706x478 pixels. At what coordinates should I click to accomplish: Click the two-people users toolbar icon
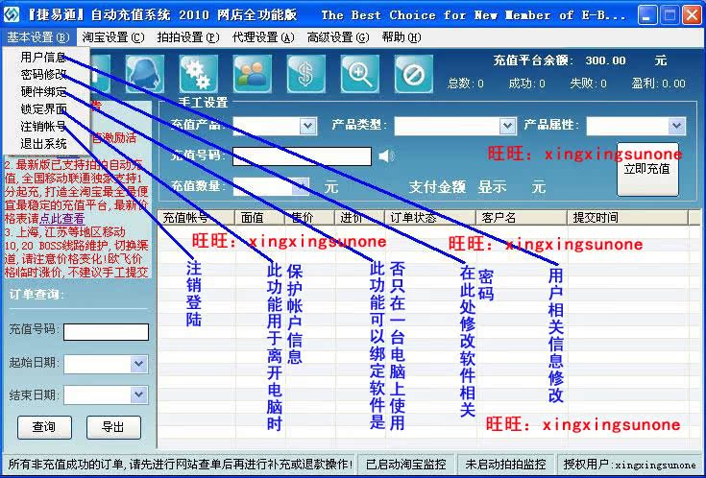pos(252,74)
